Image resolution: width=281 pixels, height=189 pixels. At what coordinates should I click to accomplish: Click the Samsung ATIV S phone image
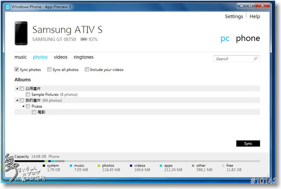[21, 33]
